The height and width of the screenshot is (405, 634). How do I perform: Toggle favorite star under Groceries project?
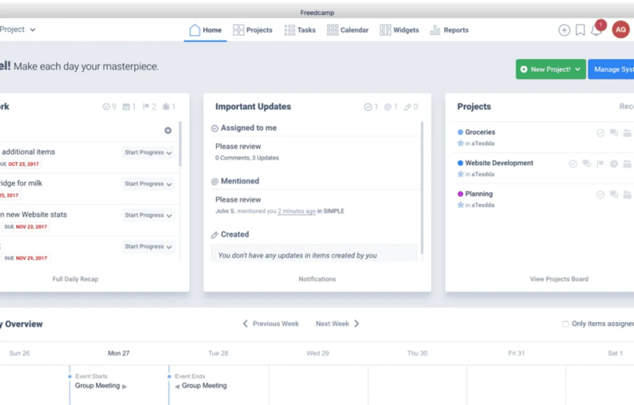point(460,143)
